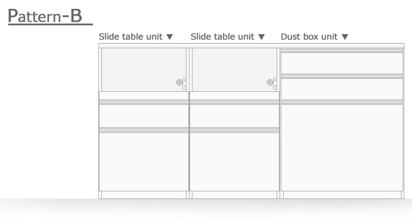This screenshot has width=412, height=222.
Task: Select the open shelf of left unit
Action: 144,69
